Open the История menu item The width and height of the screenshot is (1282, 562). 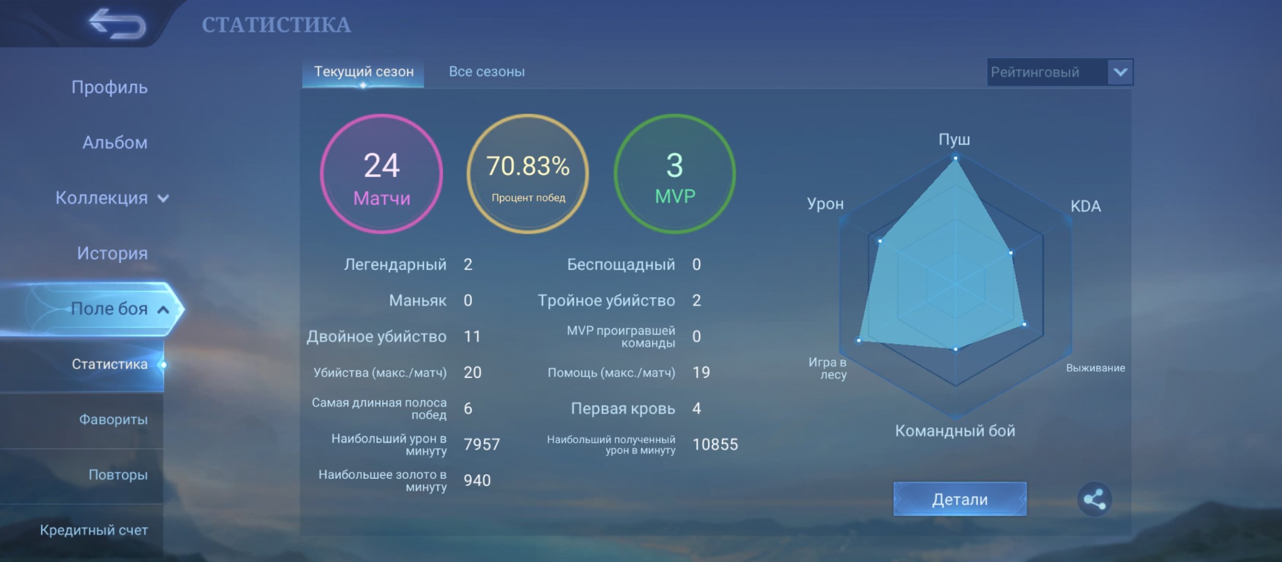tap(112, 253)
